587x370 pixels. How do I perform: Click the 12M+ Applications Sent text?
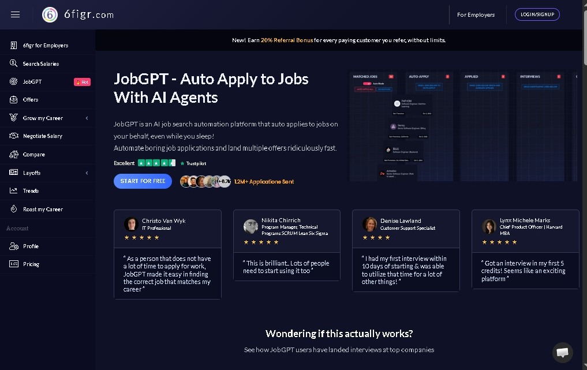(x=264, y=182)
